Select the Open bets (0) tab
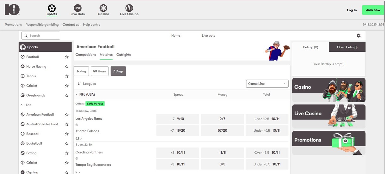 pyautogui.click(x=347, y=47)
